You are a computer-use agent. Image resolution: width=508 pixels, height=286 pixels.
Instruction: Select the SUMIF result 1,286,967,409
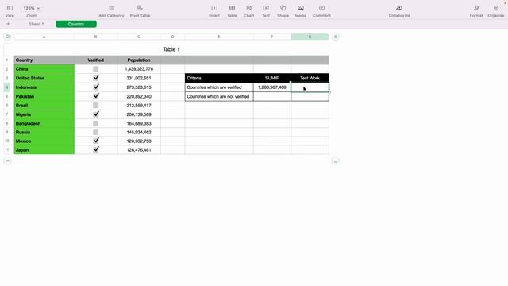[272, 87]
